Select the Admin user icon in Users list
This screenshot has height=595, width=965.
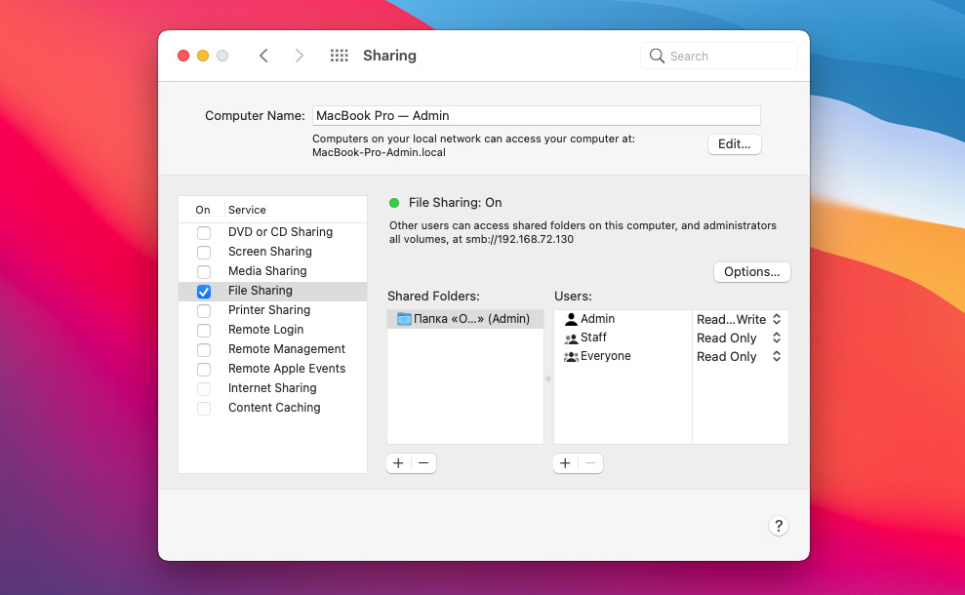tap(571, 318)
